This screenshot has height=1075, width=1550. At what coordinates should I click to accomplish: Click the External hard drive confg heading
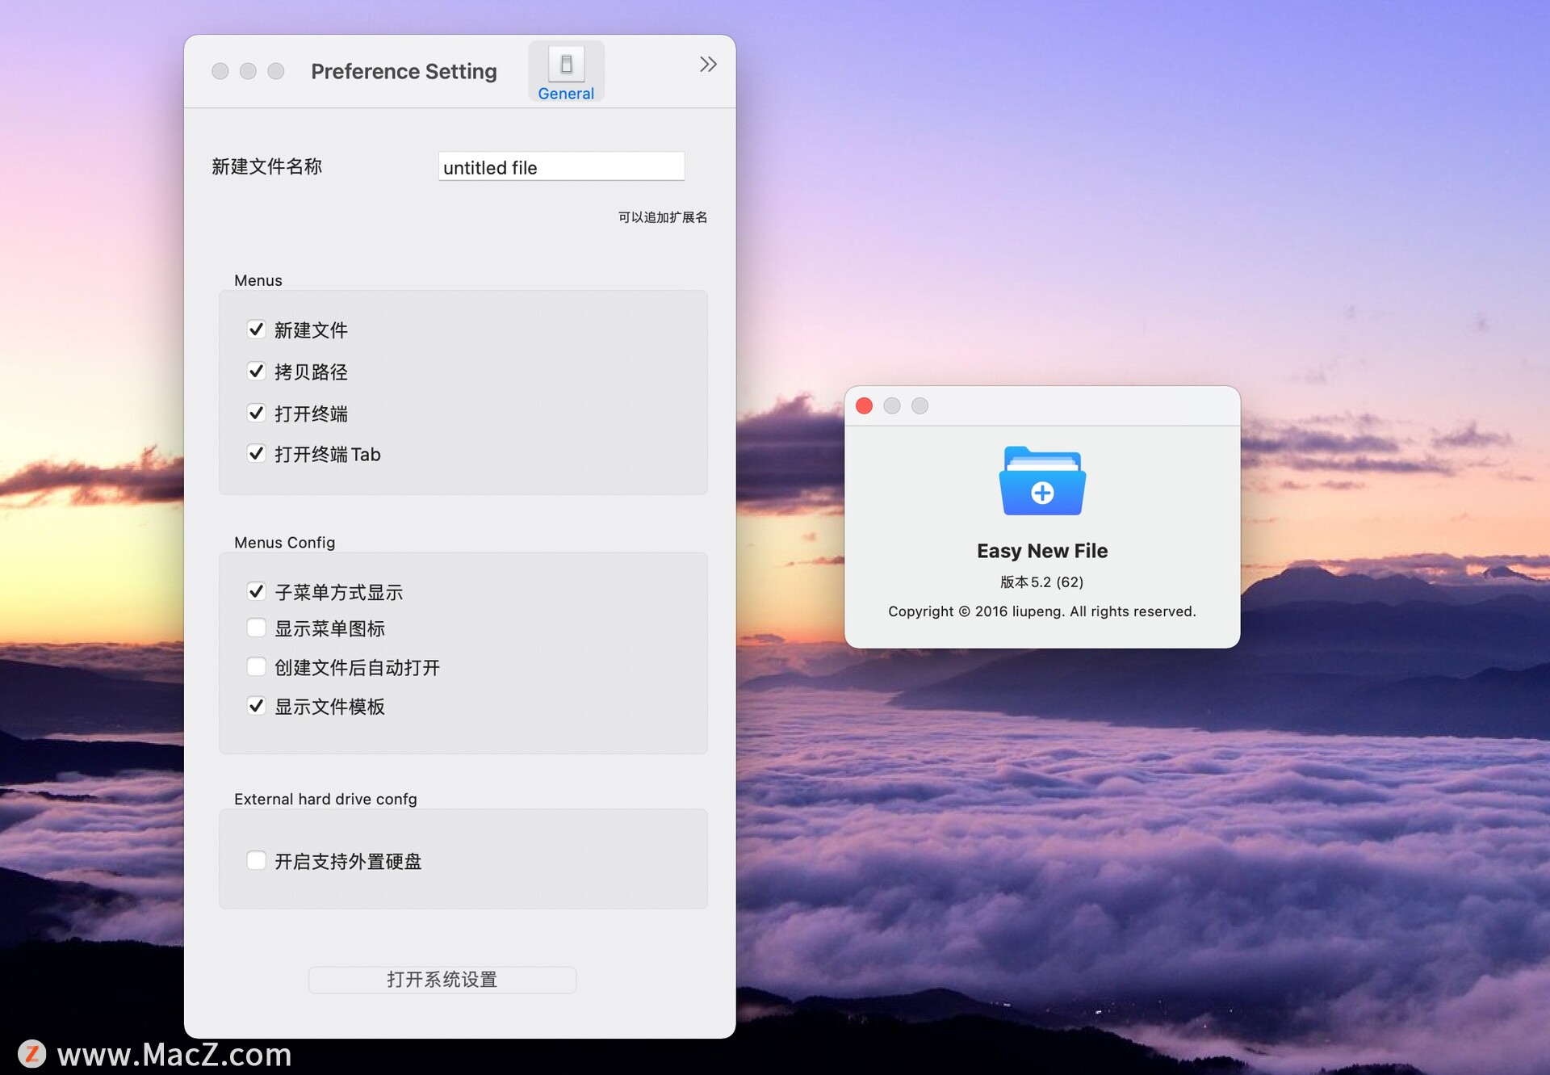click(x=325, y=799)
